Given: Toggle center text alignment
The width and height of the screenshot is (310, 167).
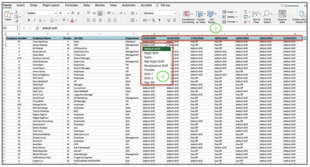Looking at the screenshot, I should click(94, 20).
